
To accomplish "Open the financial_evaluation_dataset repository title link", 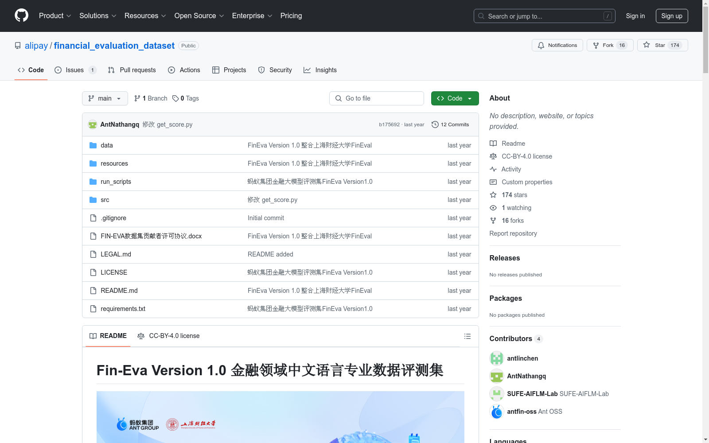I will coord(114,46).
